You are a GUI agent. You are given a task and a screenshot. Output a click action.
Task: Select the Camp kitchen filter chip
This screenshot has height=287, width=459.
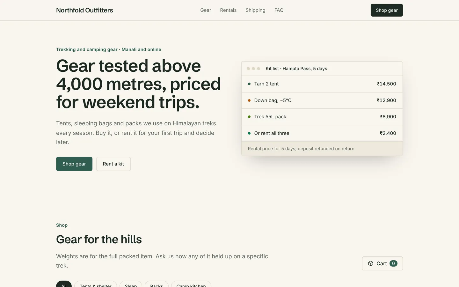(191, 284)
